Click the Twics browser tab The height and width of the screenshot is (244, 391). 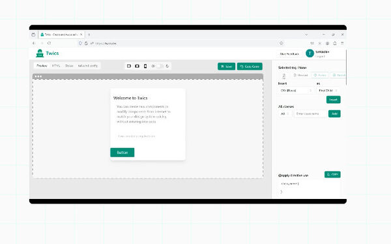tap(61, 35)
